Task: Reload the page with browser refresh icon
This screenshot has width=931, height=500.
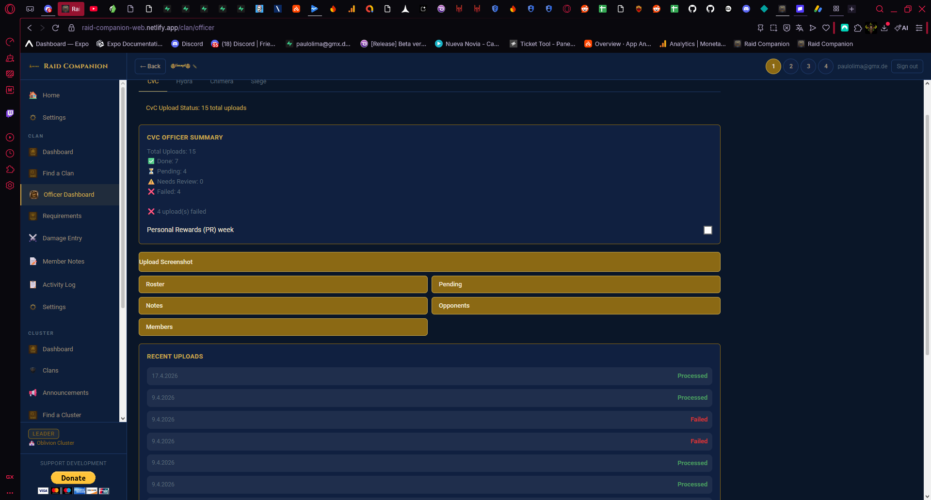Action: tap(55, 28)
